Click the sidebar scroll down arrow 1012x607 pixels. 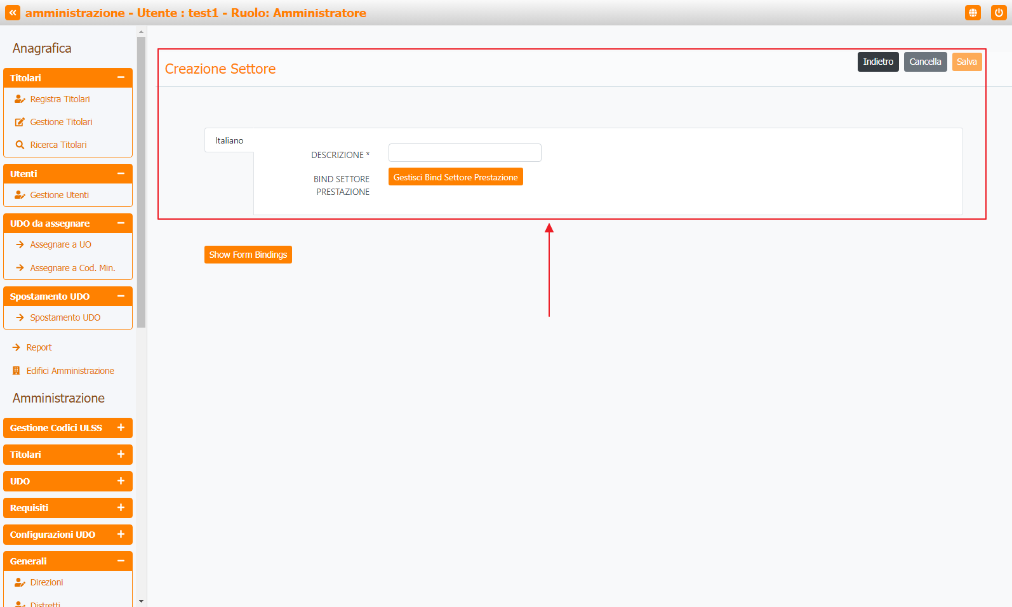click(141, 601)
